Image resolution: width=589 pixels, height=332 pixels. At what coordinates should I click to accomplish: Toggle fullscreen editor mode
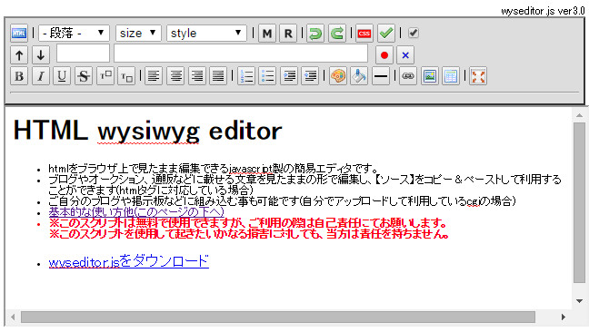pos(478,76)
